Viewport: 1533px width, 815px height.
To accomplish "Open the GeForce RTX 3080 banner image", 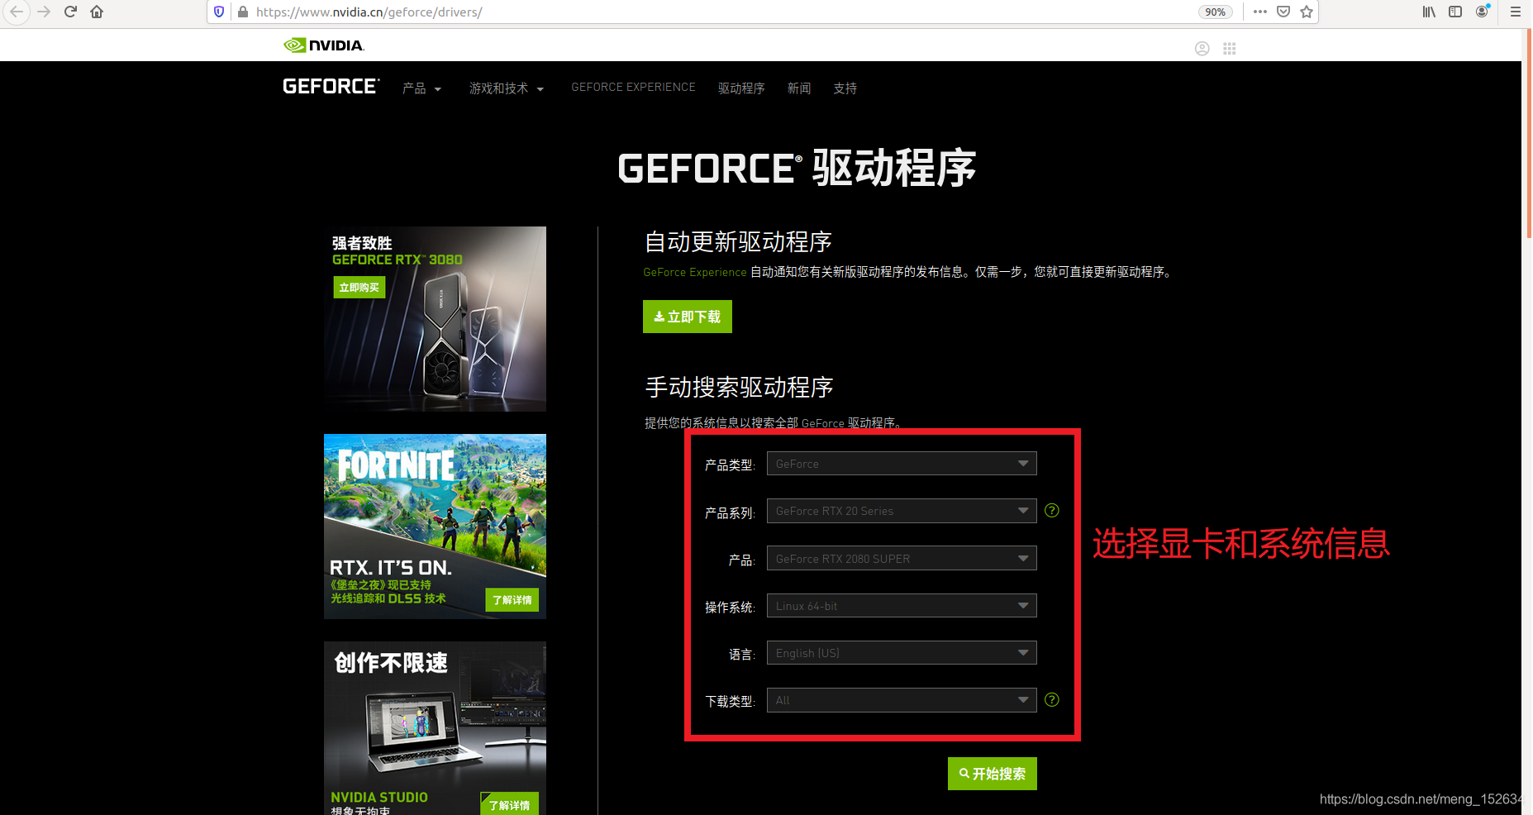I will click(435, 319).
